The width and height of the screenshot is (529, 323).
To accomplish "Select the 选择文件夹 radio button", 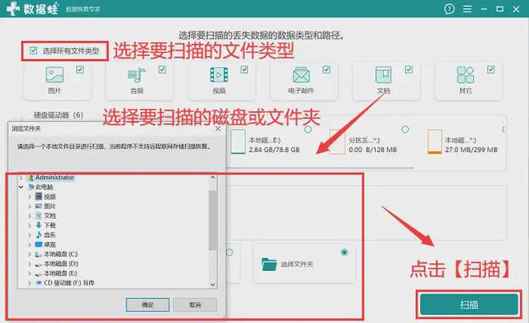I will point(345,252).
